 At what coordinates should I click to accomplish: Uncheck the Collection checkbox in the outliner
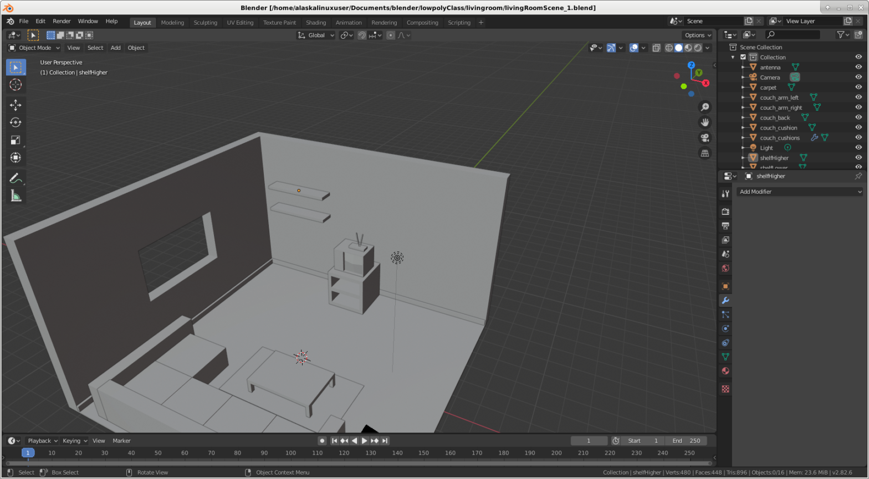click(x=743, y=57)
